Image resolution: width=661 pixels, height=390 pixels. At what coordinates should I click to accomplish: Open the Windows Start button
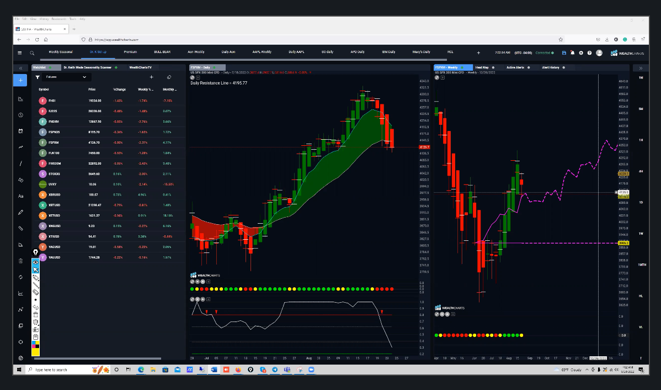click(19, 370)
